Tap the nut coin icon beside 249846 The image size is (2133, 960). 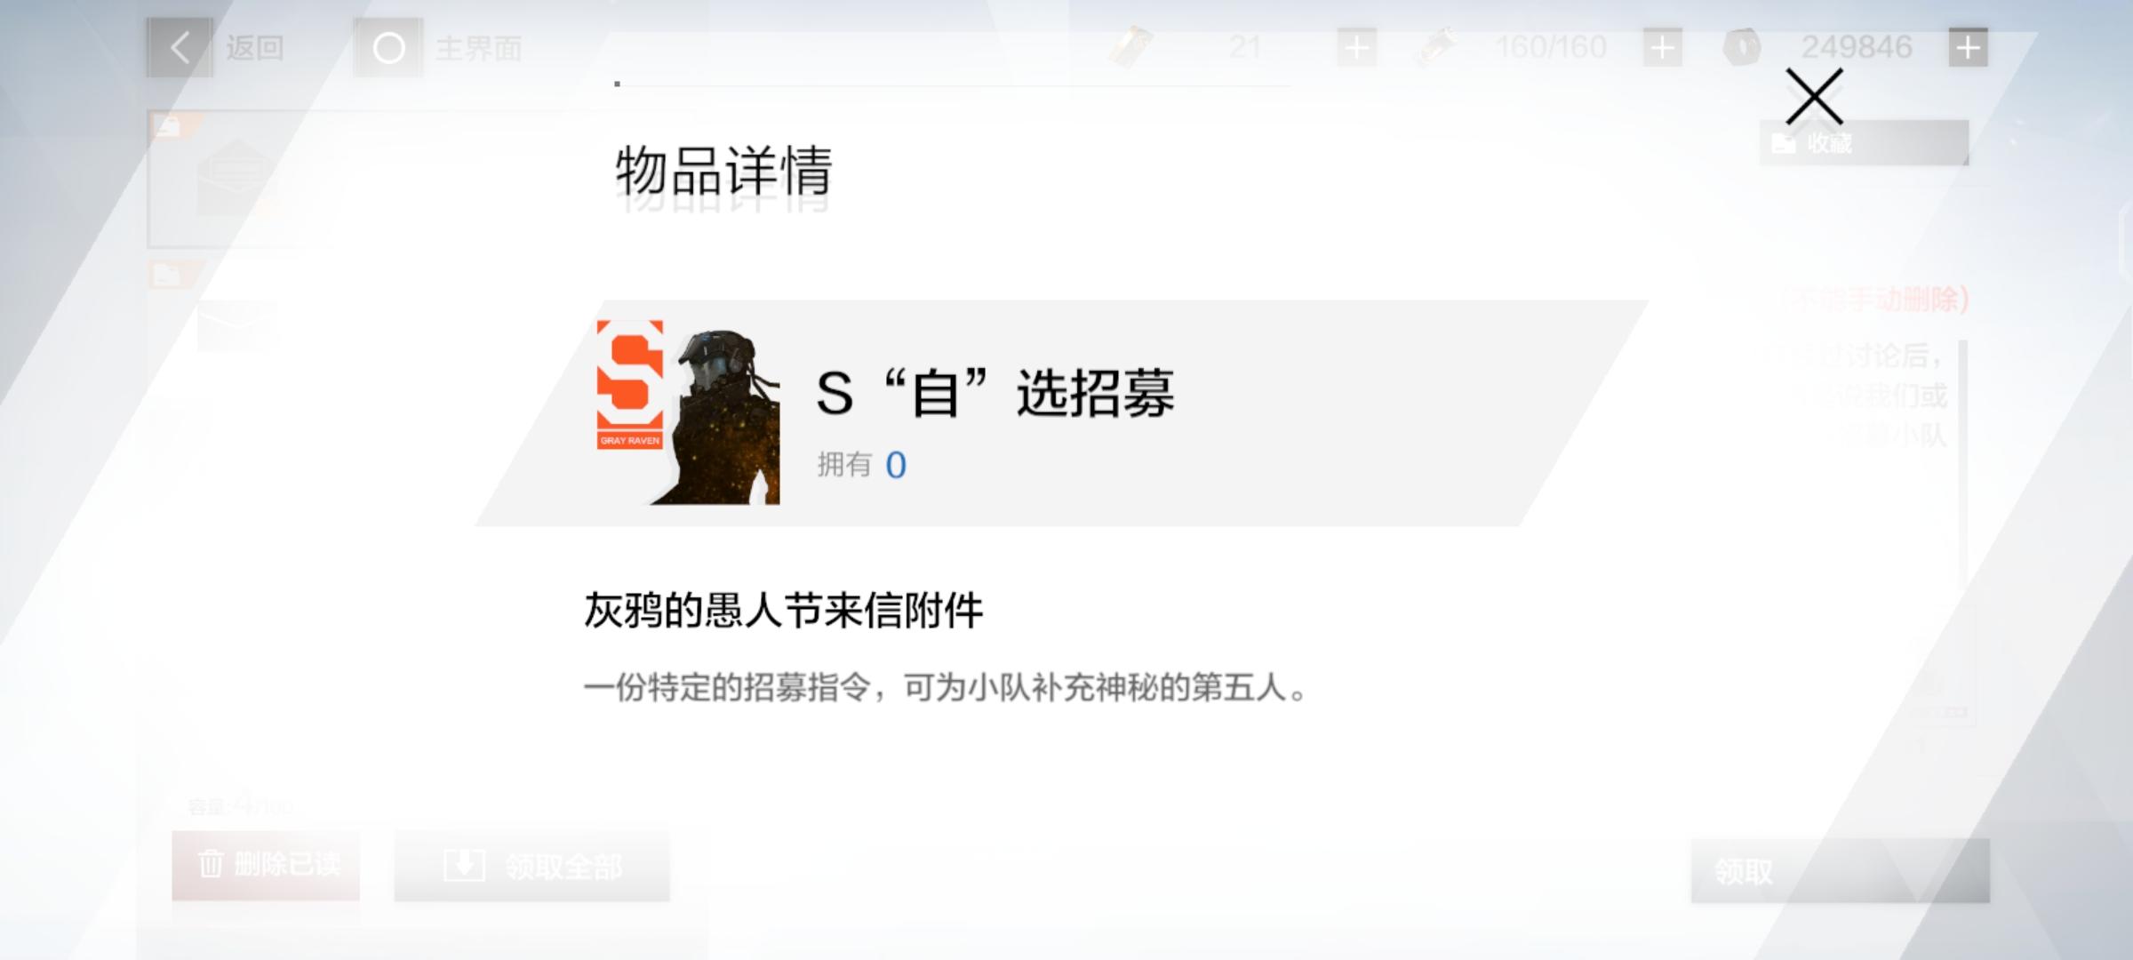(1742, 46)
